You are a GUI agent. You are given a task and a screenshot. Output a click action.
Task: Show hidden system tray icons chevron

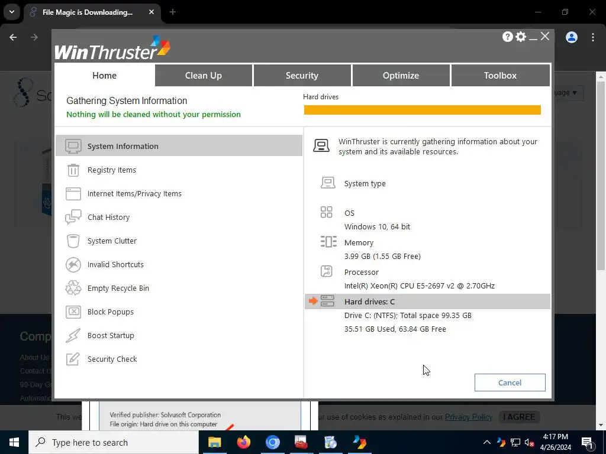click(487, 442)
